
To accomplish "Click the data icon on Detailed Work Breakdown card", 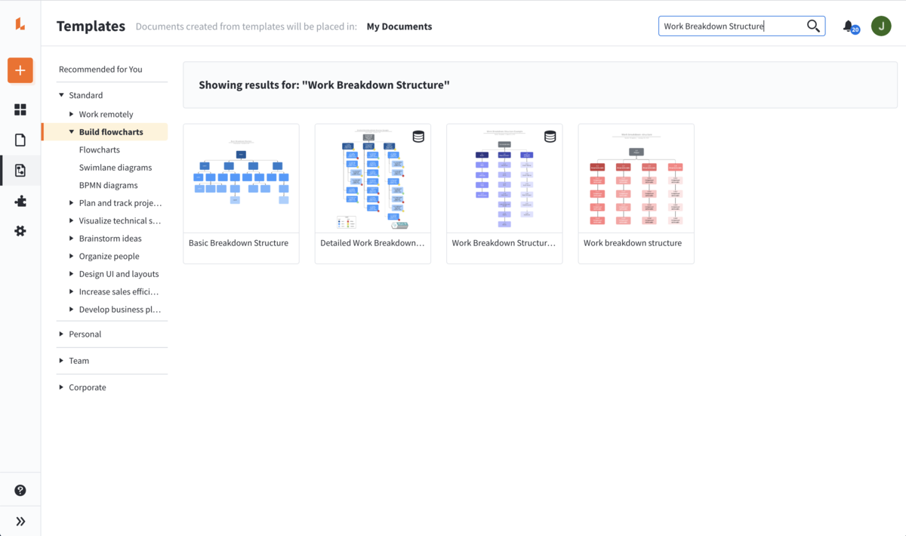I will tap(418, 137).
